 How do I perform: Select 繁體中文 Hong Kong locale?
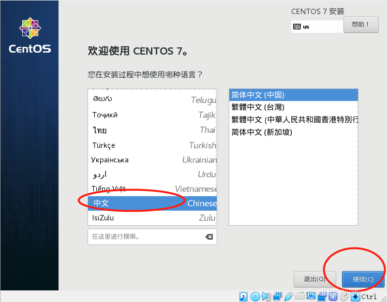coord(294,119)
